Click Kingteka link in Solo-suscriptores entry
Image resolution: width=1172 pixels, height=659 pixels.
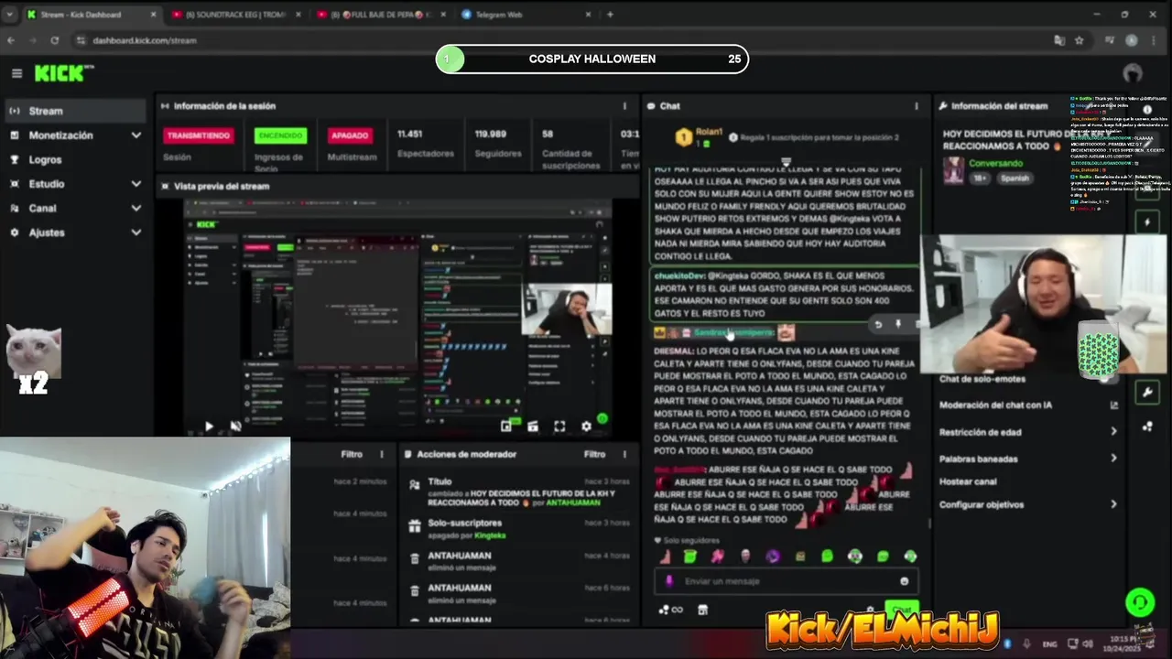[x=490, y=535]
